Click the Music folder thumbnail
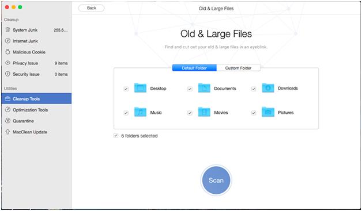Image resolution: width=362 pixels, height=211 pixels. click(x=140, y=112)
